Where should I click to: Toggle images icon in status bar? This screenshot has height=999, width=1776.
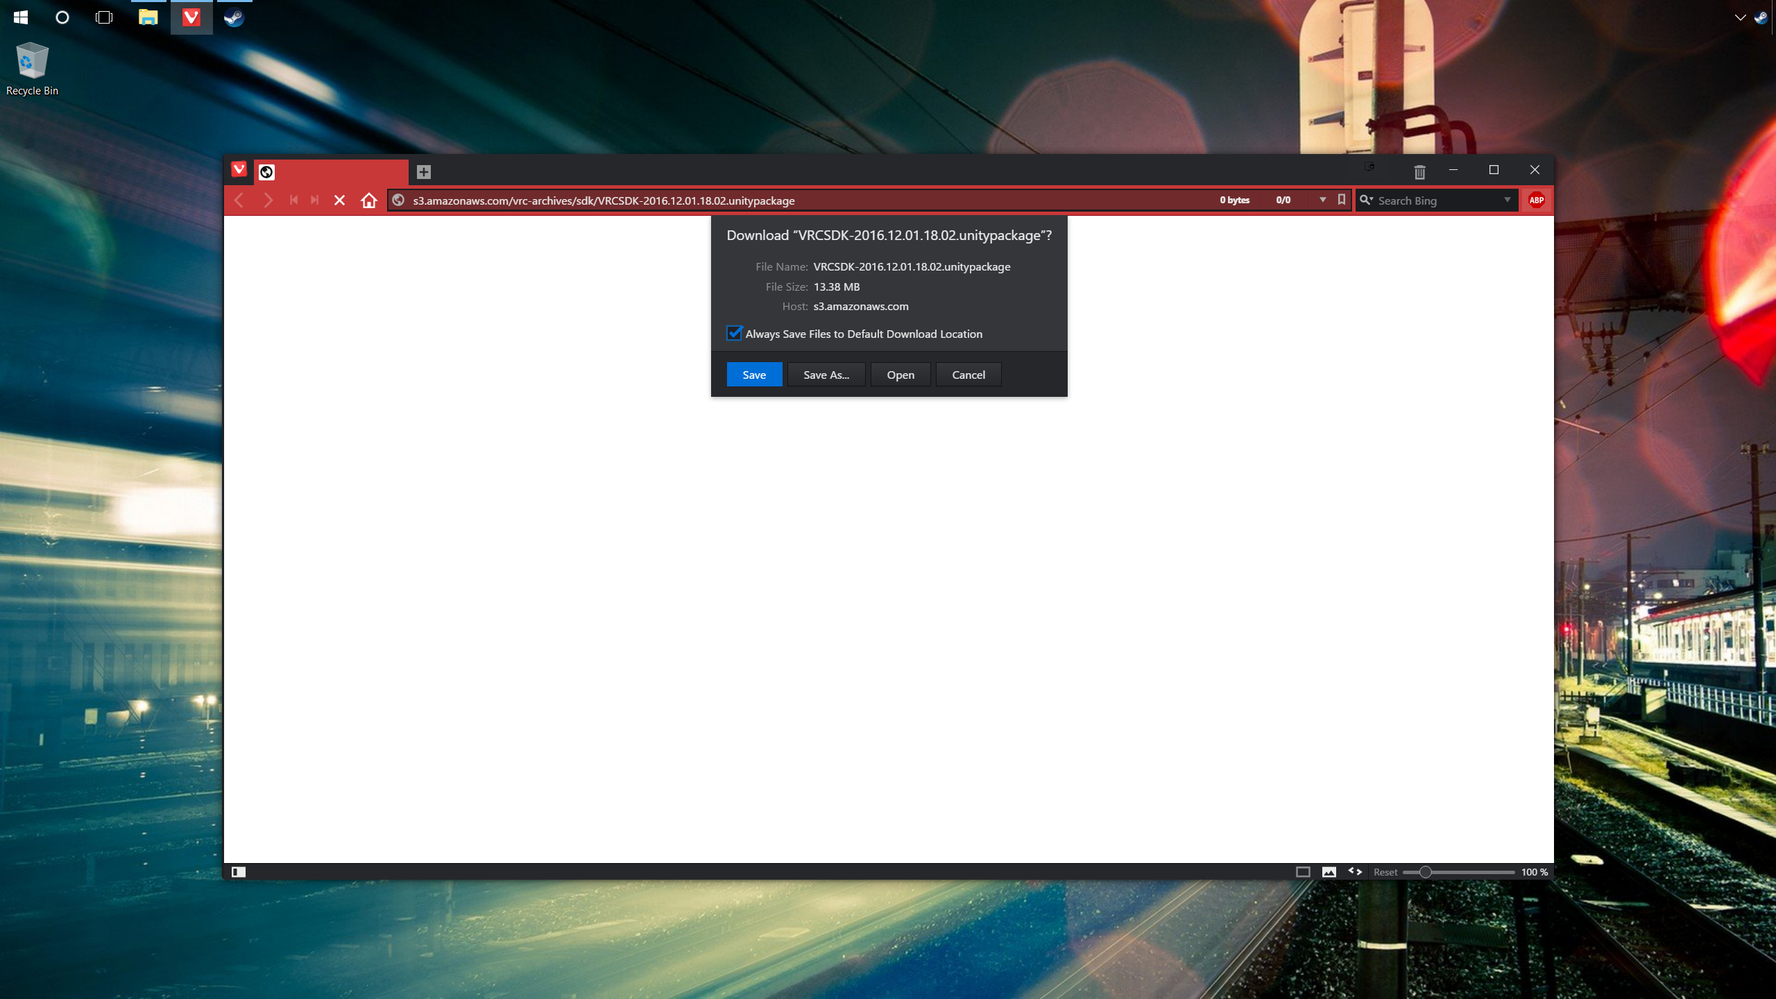click(x=1329, y=872)
